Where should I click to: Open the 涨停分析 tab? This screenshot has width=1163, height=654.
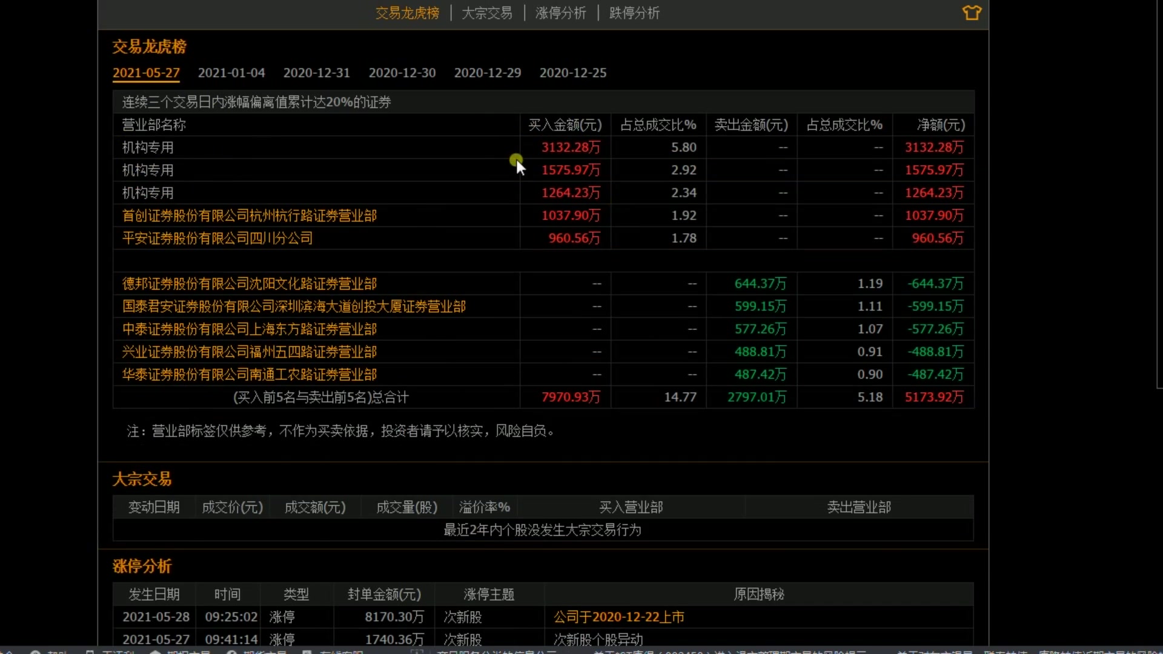561,13
